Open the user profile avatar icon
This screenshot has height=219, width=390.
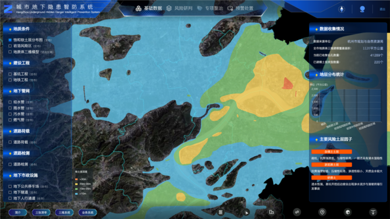click(x=362, y=9)
